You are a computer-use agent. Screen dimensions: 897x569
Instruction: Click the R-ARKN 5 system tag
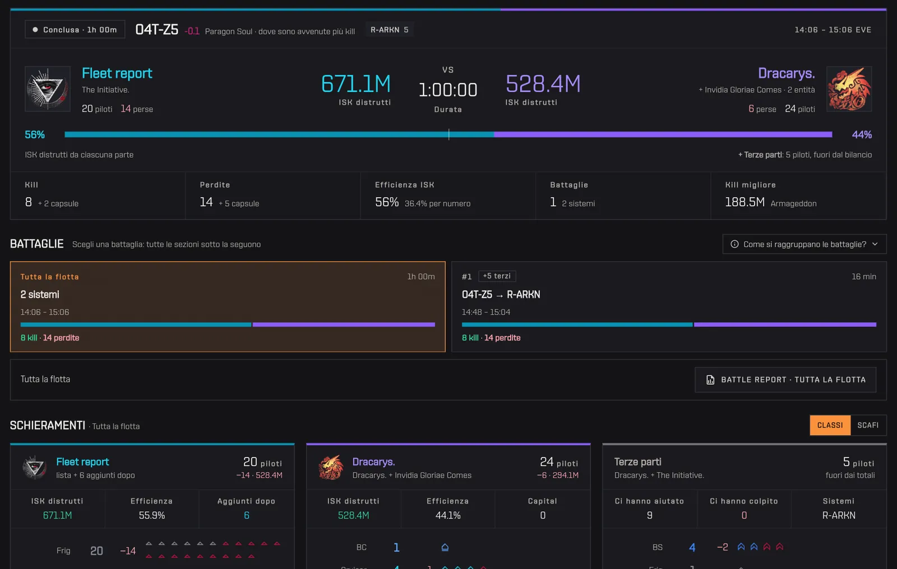click(390, 30)
